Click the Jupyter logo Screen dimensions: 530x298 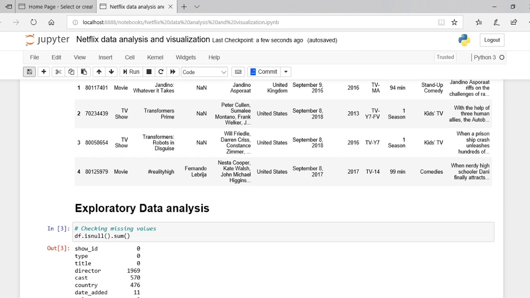pyautogui.click(x=47, y=40)
